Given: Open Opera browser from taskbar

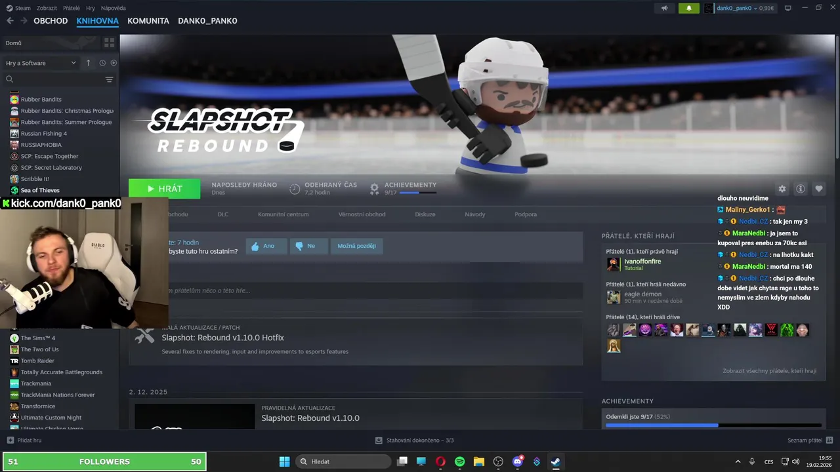Looking at the screenshot, I should pos(440,462).
